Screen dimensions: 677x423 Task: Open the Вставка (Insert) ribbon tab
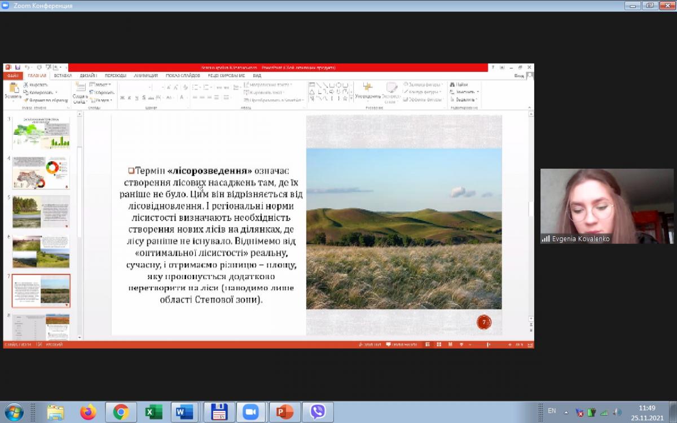63,76
